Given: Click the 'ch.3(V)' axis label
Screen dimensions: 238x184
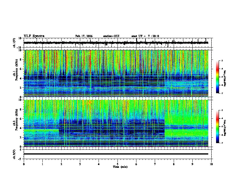Looking at the screenshot, I should (14, 155).
